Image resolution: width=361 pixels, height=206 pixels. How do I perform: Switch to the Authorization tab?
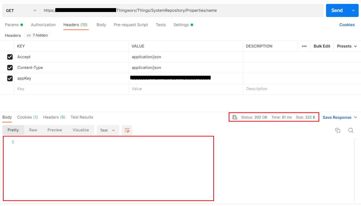click(43, 25)
